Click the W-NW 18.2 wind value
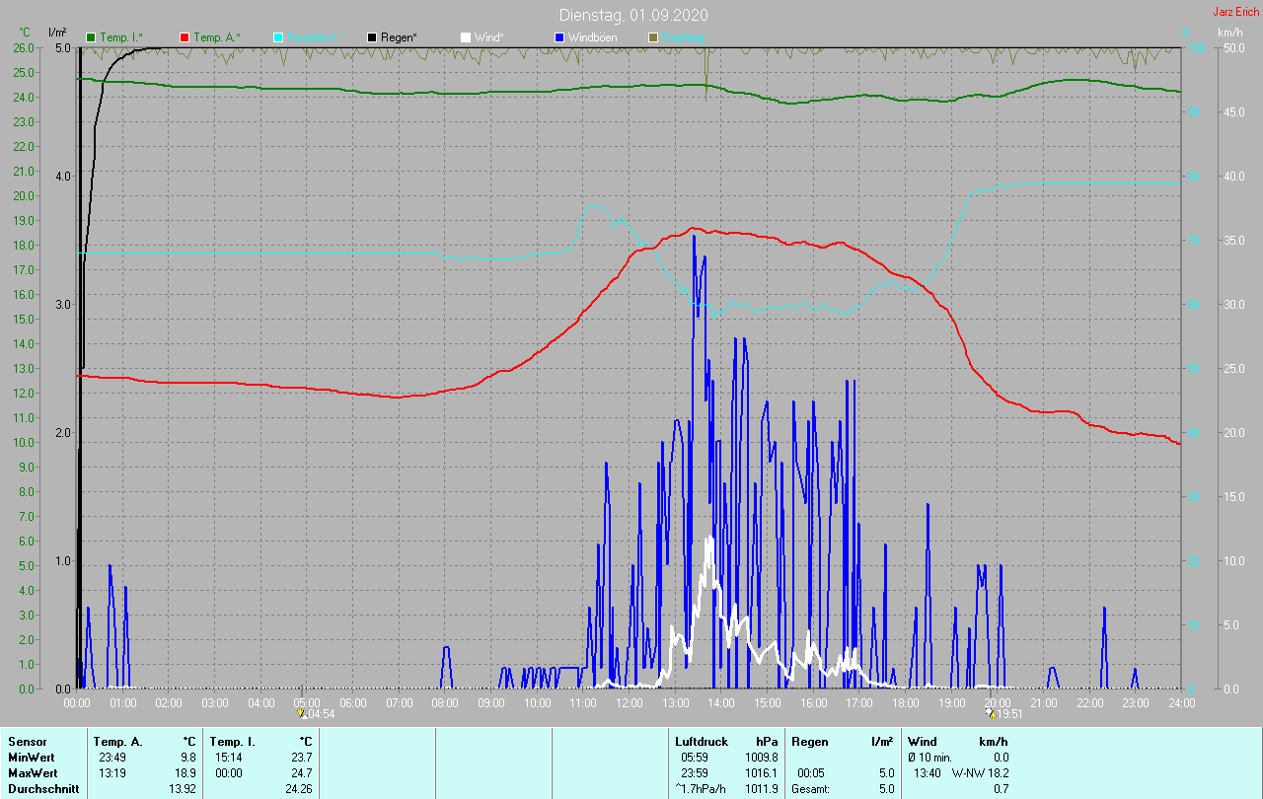The image size is (1263, 799). 980,772
